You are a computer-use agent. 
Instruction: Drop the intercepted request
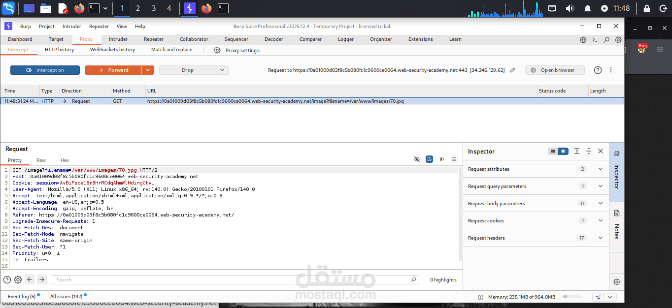[x=188, y=70]
